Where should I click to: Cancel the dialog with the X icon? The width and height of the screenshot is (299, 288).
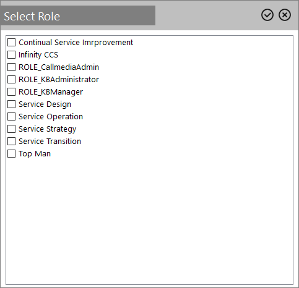pyautogui.click(x=285, y=15)
